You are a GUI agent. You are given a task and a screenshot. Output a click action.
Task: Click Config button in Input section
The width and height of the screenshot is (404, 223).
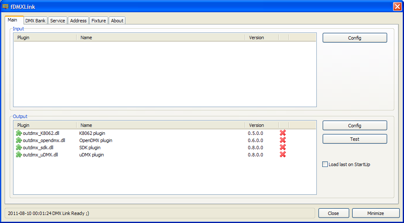click(355, 38)
